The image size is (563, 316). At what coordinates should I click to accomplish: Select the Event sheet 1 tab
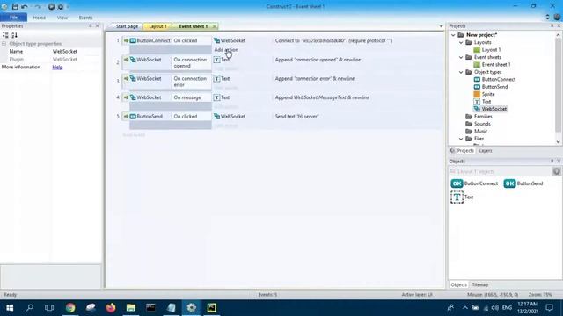[x=194, y=26]
